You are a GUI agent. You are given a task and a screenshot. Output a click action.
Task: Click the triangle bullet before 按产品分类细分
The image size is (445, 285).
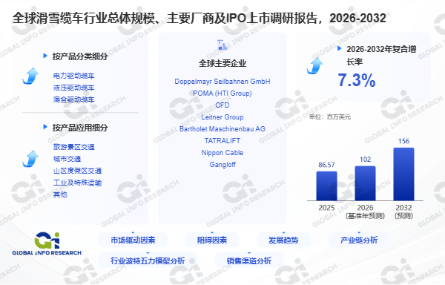pos(45,56)
